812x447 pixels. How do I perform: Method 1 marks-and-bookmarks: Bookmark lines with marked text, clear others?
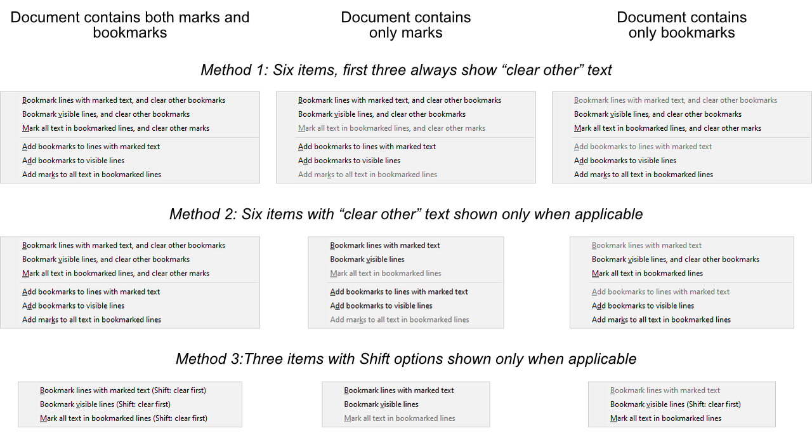(130, 100)
